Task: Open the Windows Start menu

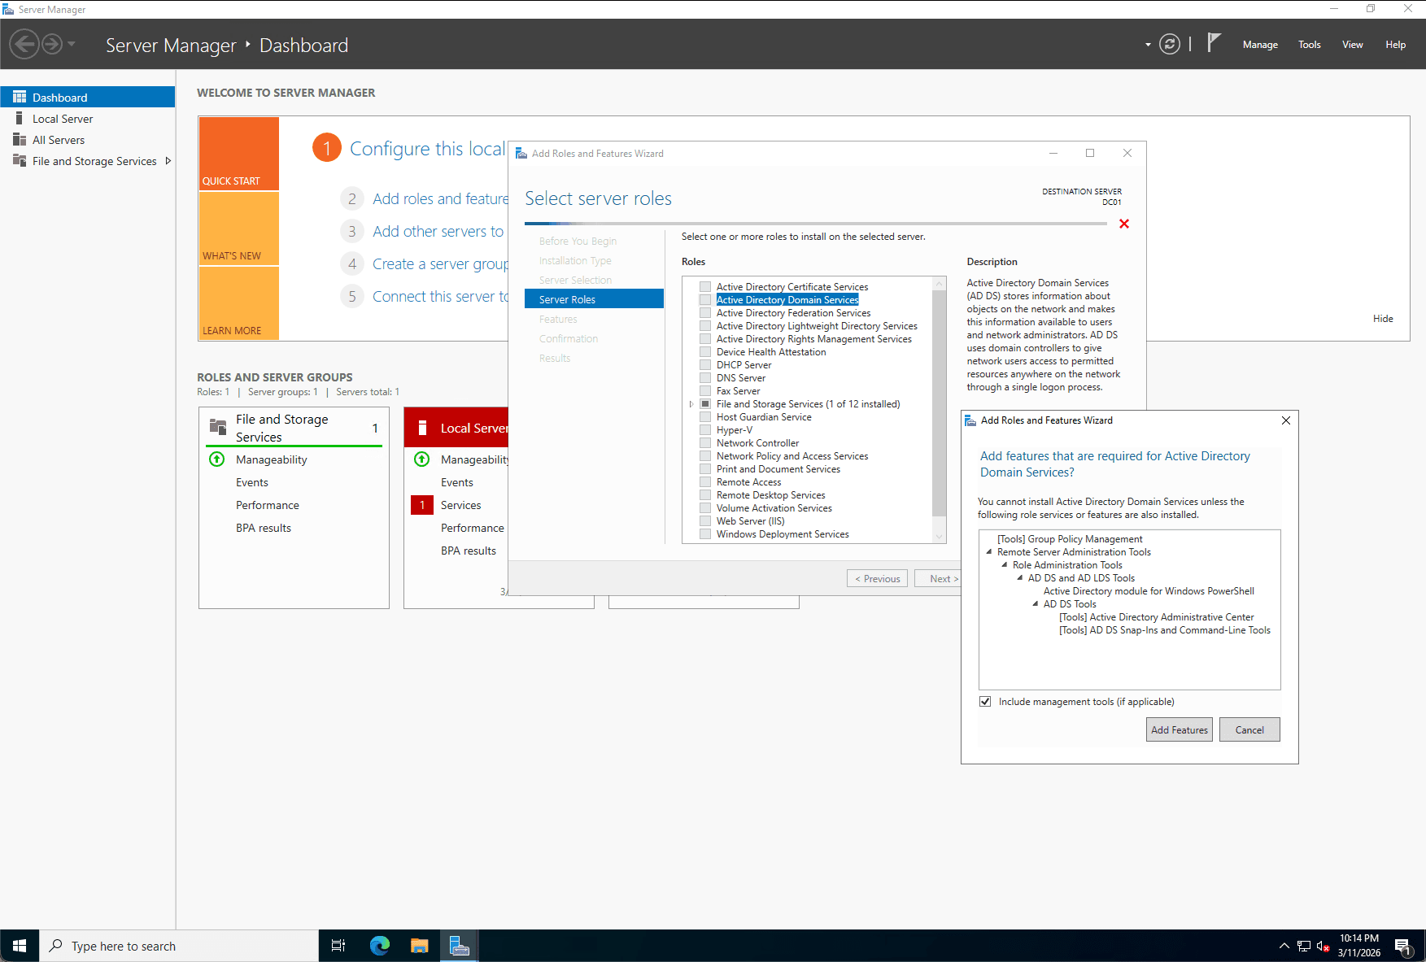Action: [x=20, y=946]
